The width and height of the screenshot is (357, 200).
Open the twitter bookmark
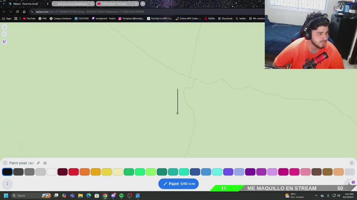(241, 19)
